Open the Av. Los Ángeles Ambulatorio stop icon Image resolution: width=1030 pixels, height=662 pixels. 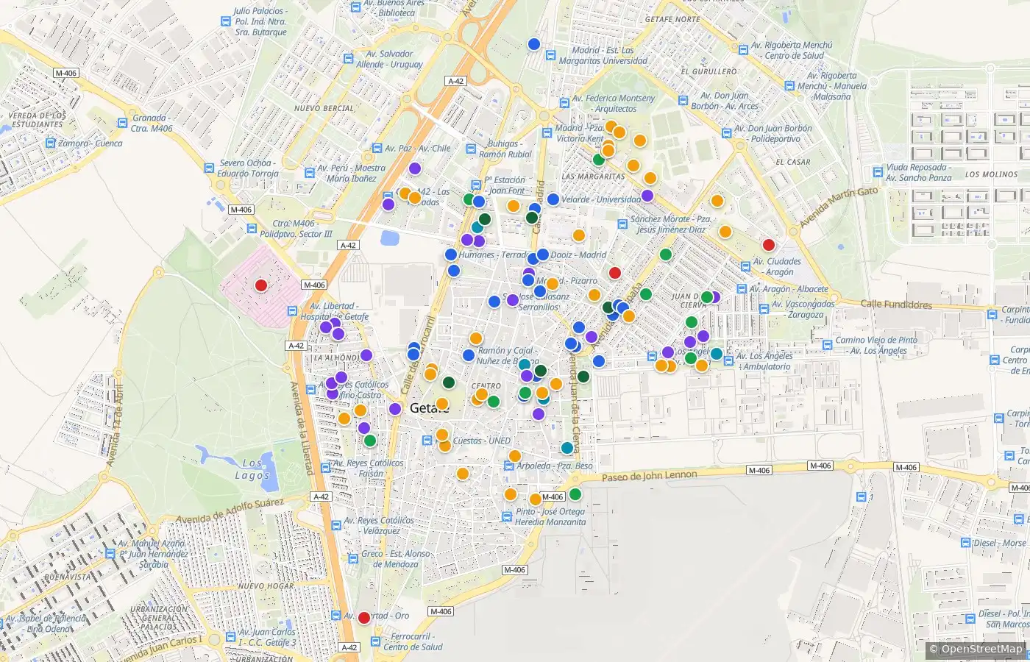pyautogui.click(x=728, y=361)
